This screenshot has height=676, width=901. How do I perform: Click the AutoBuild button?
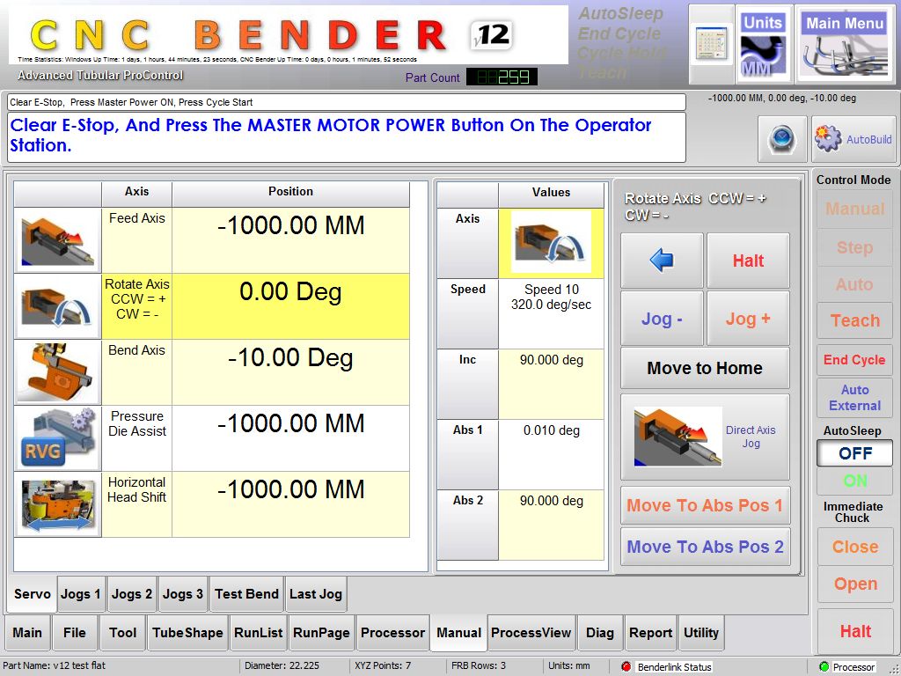click(x=853, y=139)
